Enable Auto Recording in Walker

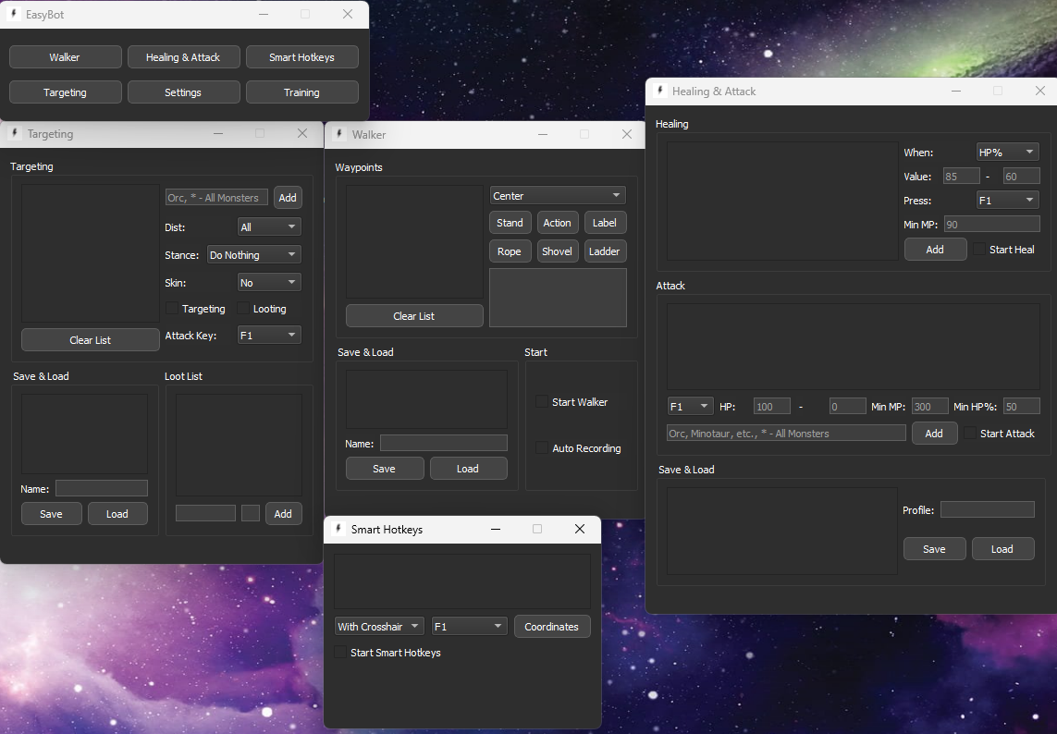pos(543,448)
